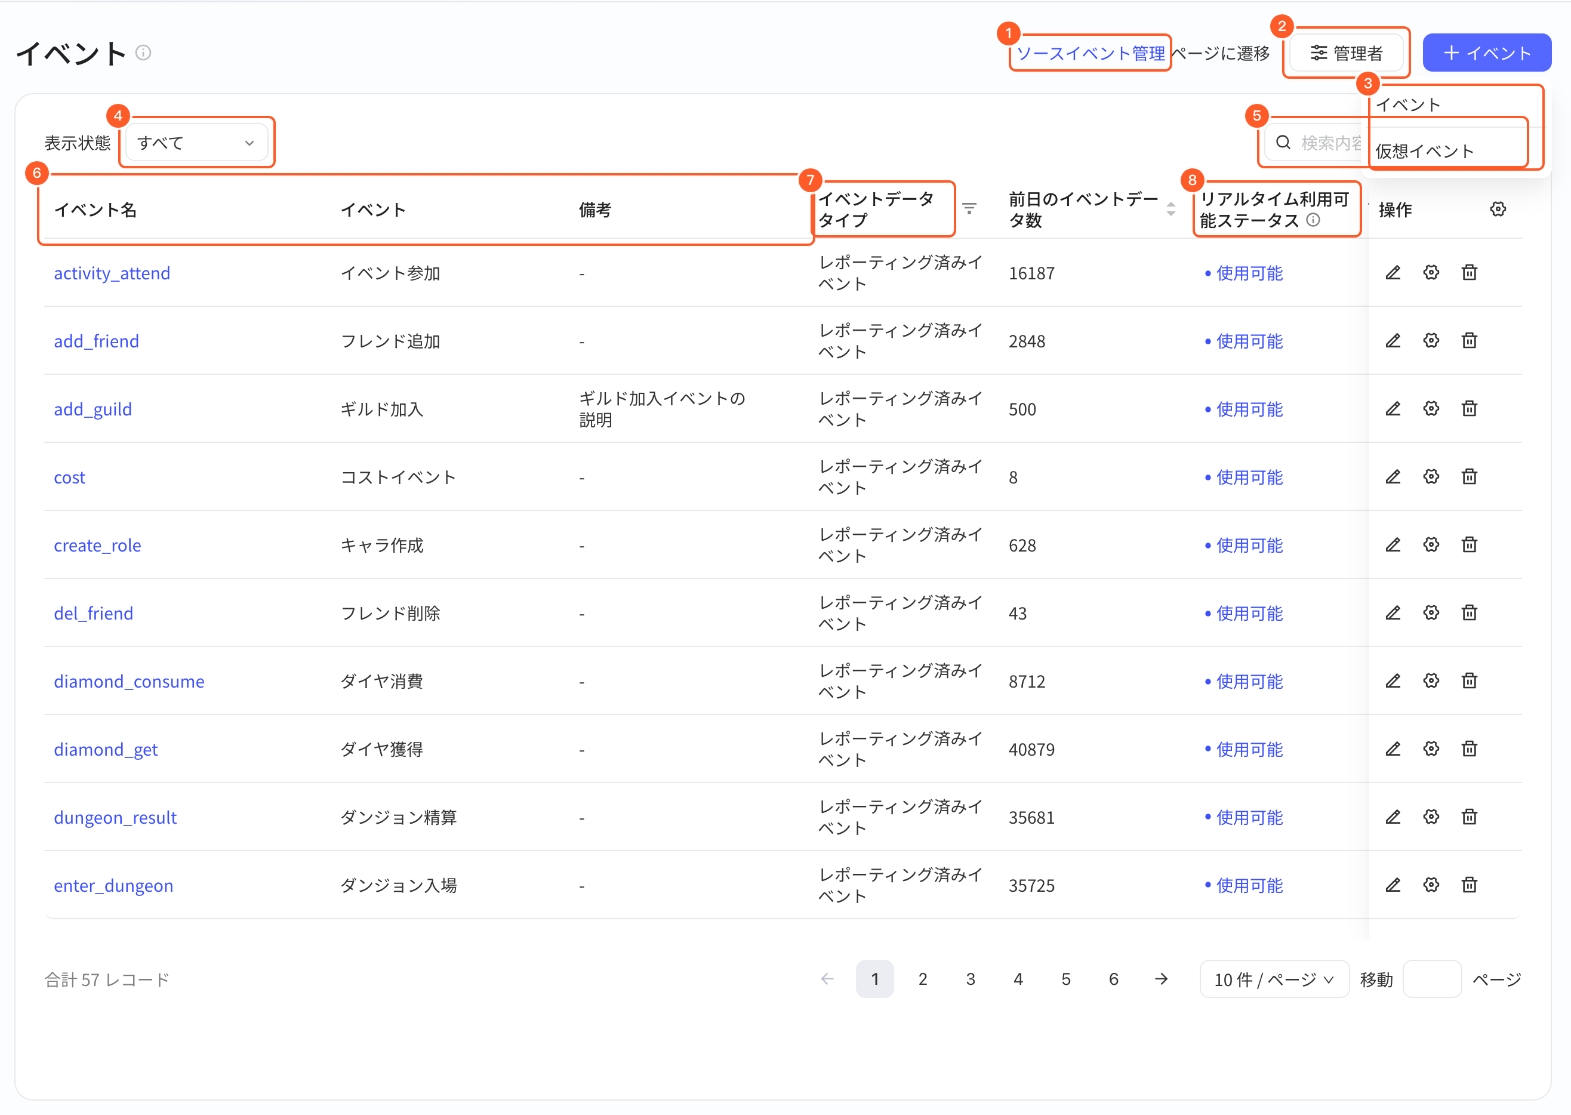The width and height of the screenshot is (1571, 1115).
Task: Click the trash icon for del_friend
Action: tap(1470, 612)
